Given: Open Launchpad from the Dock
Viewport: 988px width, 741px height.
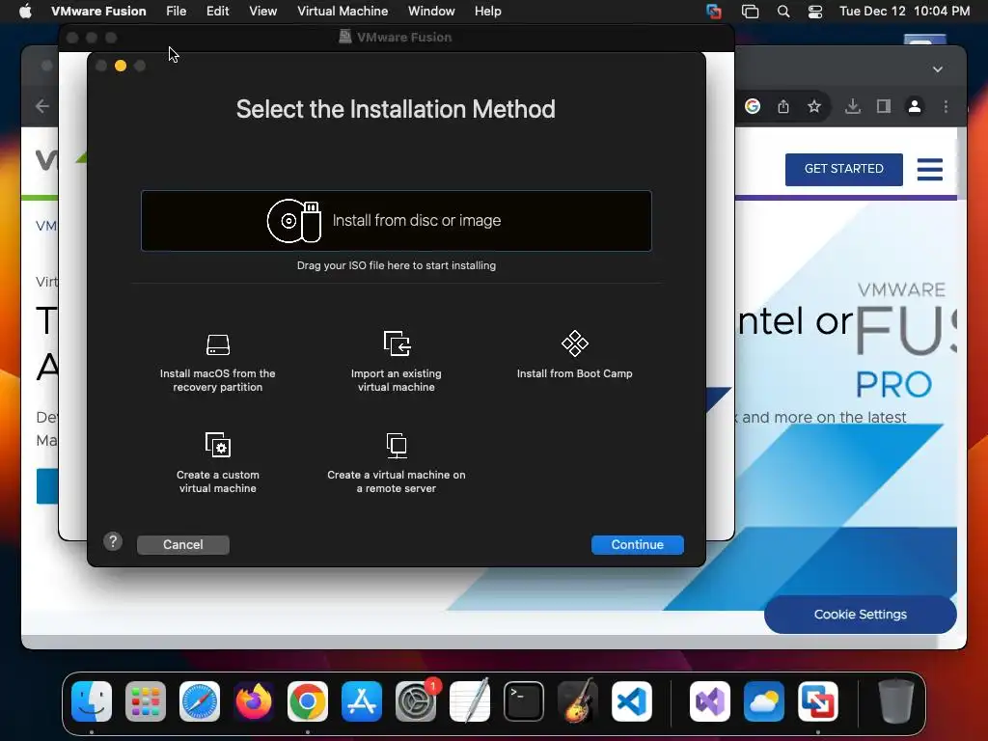Looking at the screenshot, I should 146,701.
